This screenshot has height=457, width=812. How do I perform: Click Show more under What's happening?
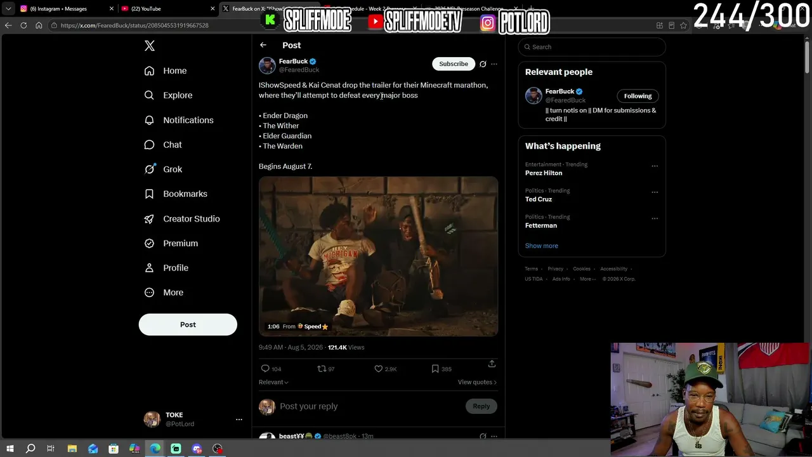click(542, 246)
